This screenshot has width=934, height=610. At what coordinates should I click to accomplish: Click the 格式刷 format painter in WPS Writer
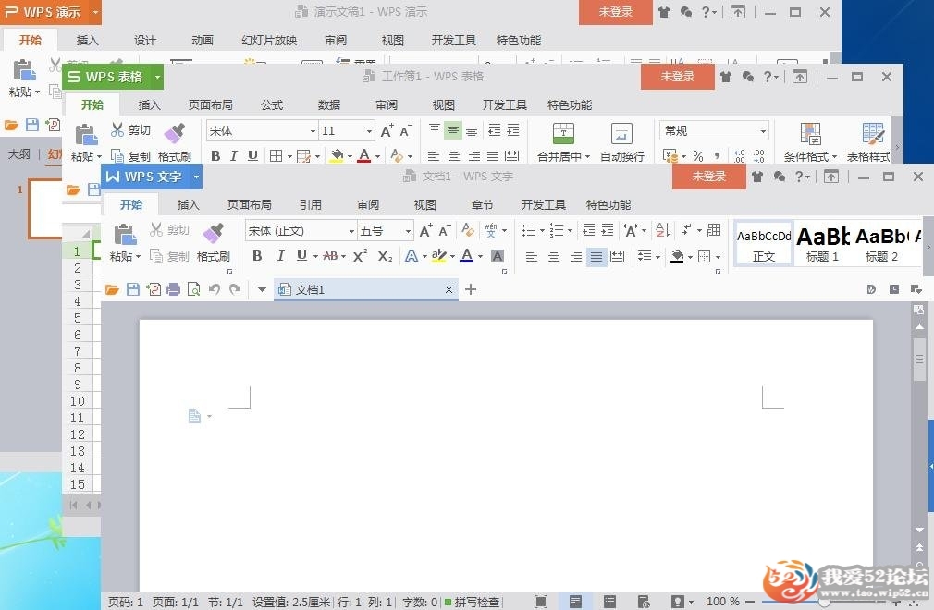coord(214,242)
